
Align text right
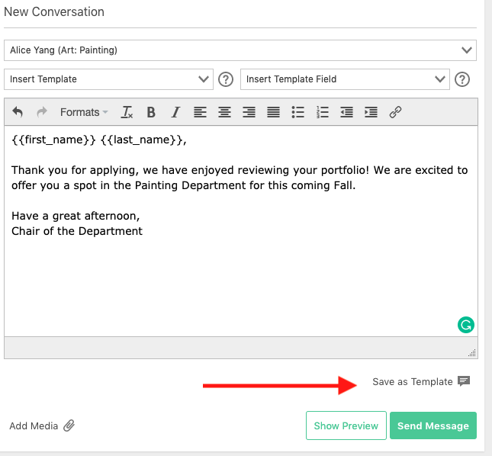tap(249, 112)
